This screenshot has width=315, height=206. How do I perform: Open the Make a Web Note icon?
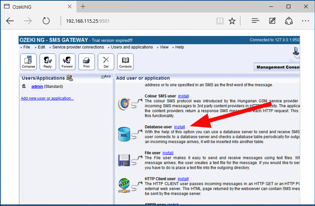(x=272, y=21)
